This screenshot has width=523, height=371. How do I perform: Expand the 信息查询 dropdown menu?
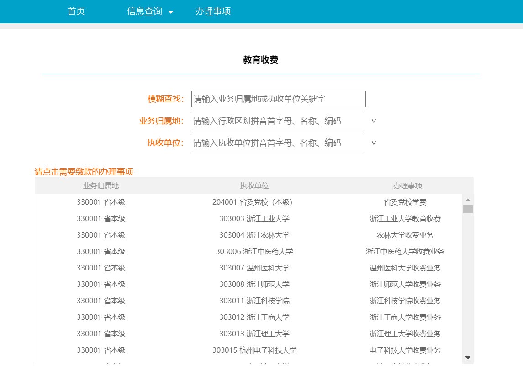click(x=150, y=11)
